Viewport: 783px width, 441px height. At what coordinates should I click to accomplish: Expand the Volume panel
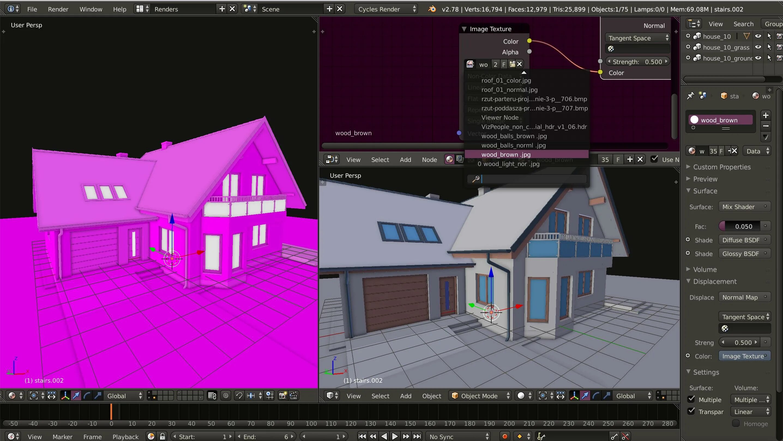[x=704, y=269]
